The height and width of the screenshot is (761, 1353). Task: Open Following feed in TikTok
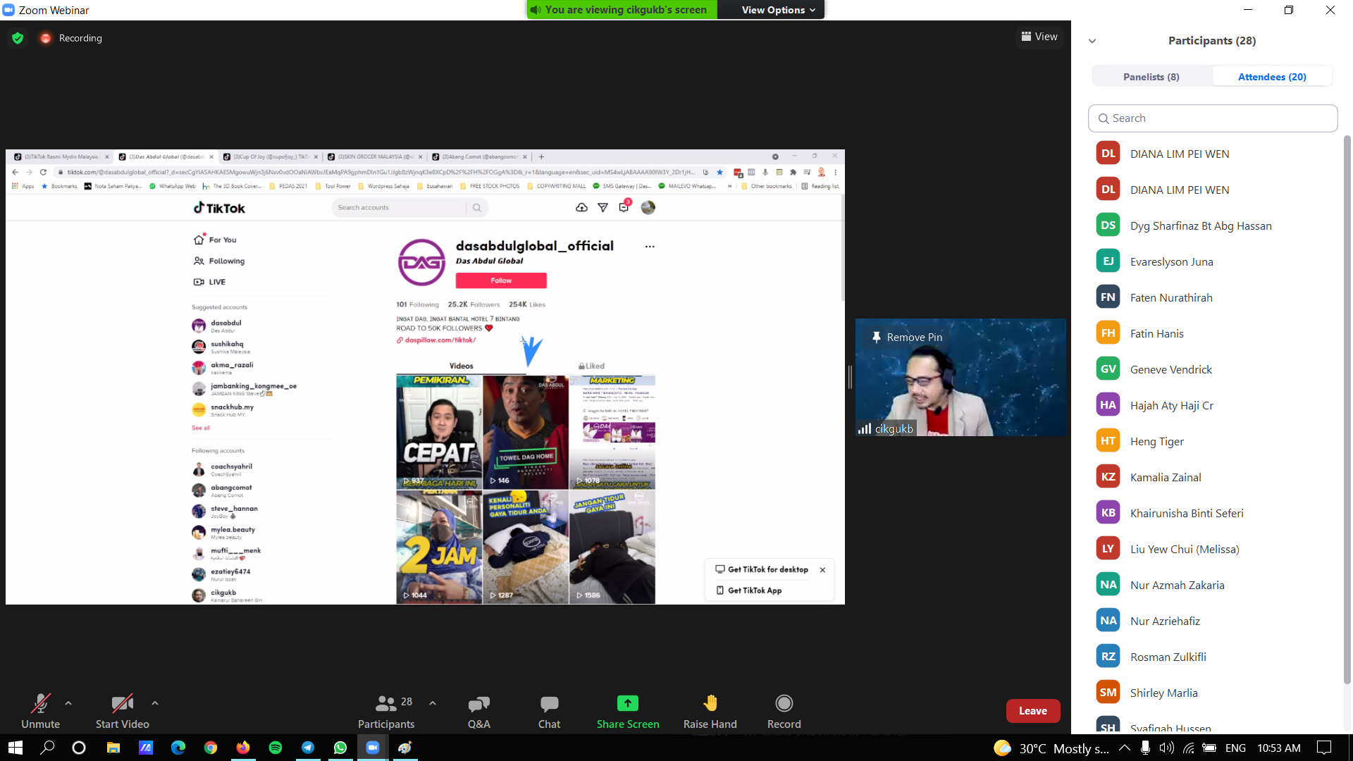coord(219,261)
